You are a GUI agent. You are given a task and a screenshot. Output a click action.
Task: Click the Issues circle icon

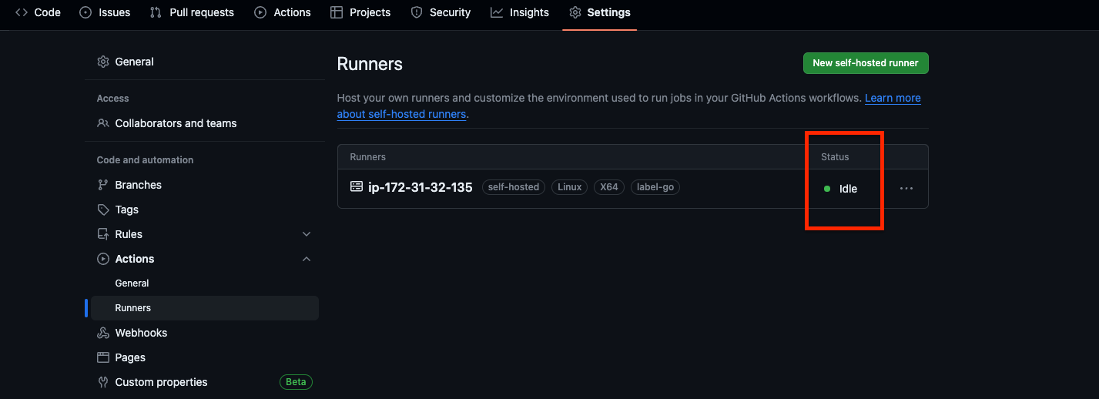pyautogui.click(x=85, y=12)
